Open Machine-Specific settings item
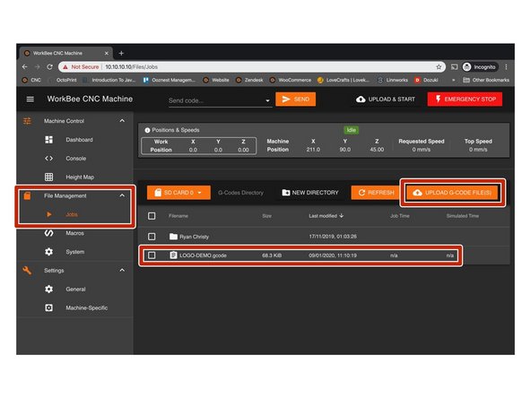The image size is (531, 398). click(x=87, y=307)
